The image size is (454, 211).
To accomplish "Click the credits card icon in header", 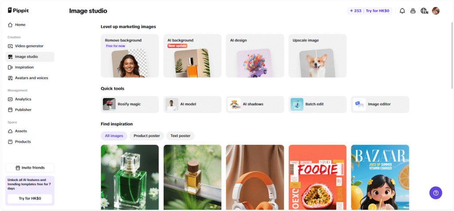I will point(413,11).
